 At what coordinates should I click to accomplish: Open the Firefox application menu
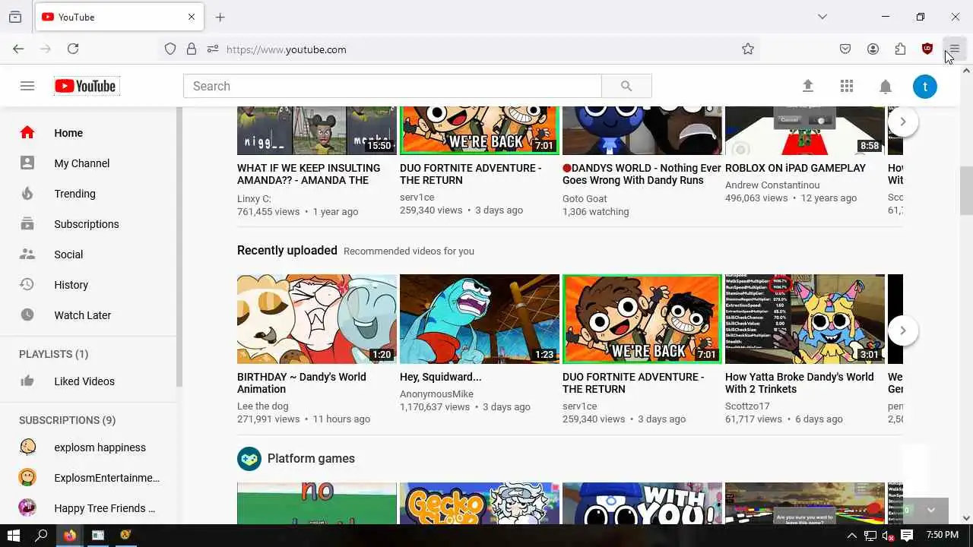tap(954, 49)
